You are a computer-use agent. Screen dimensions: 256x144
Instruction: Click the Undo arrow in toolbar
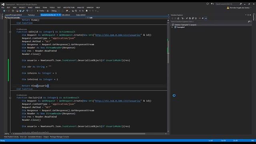[x=27, y=11]
